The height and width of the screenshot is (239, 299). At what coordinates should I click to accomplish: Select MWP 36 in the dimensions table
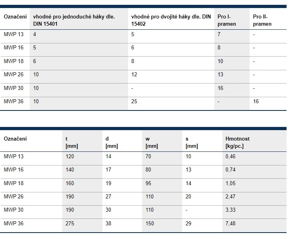pos(14,223)
